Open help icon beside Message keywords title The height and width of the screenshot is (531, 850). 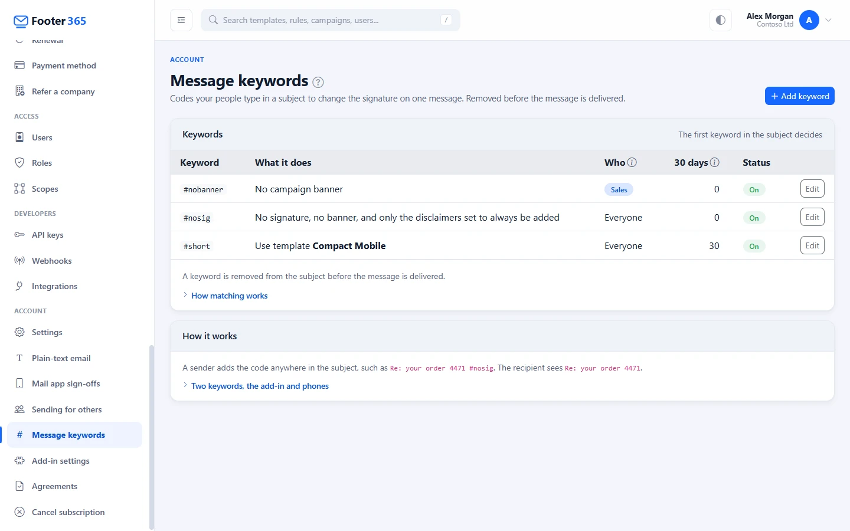318,82
